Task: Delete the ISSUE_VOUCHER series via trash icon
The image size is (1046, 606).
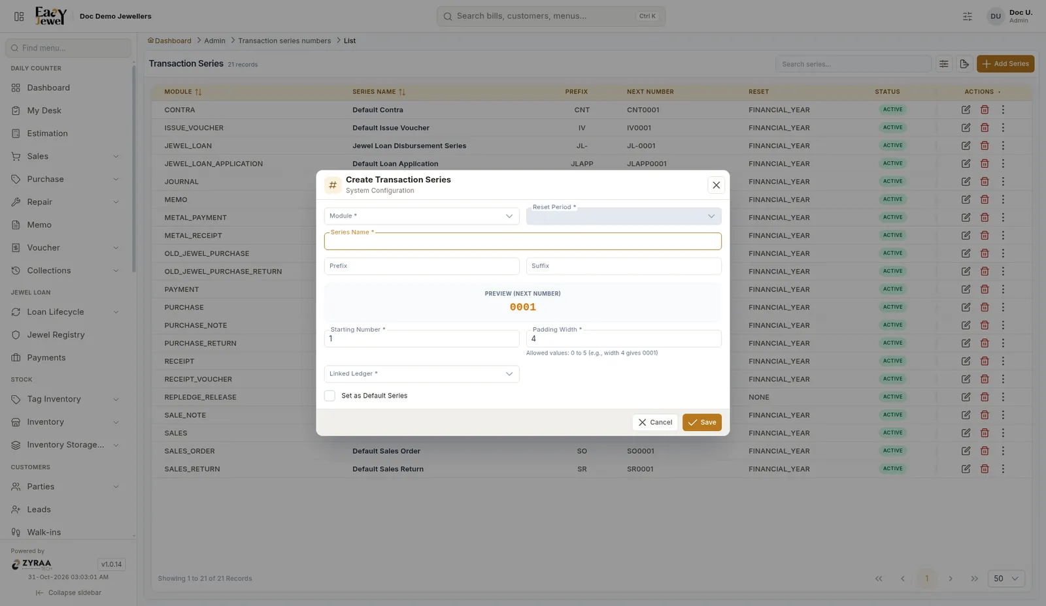Action: [x=985, y=128]
